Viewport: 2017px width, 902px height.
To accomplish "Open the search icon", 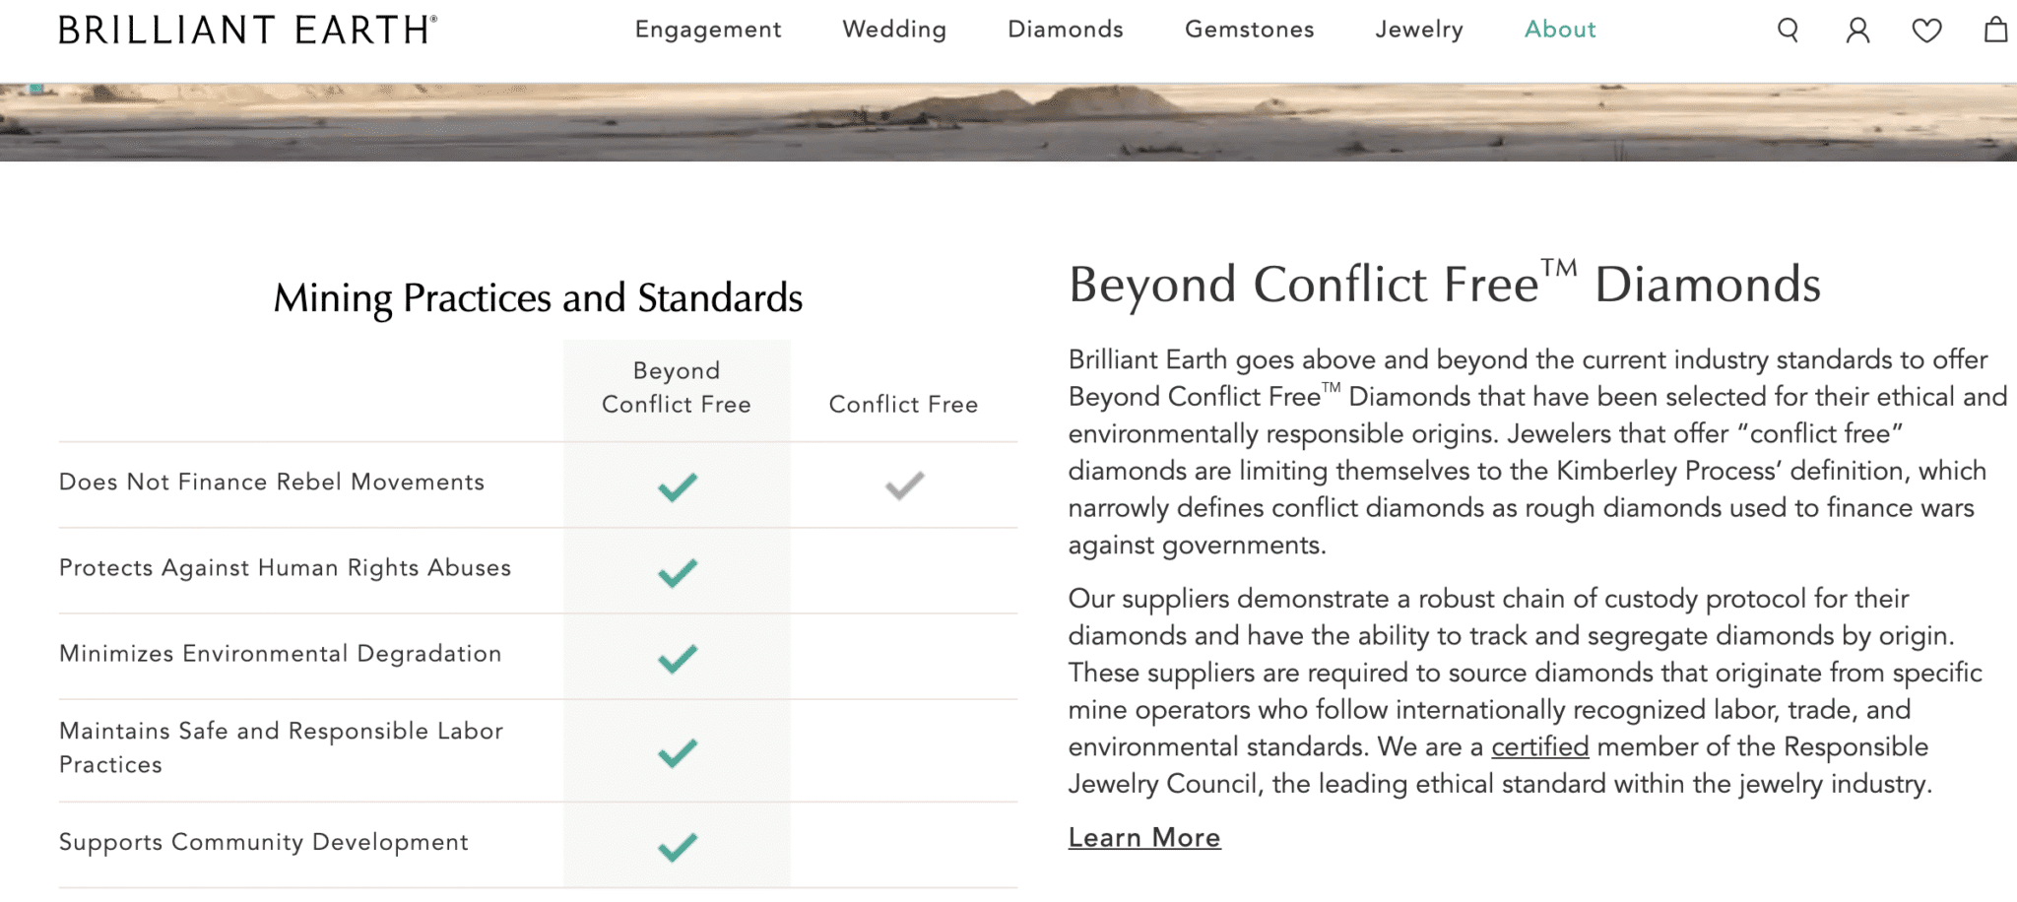I will tap(1787, 30).
